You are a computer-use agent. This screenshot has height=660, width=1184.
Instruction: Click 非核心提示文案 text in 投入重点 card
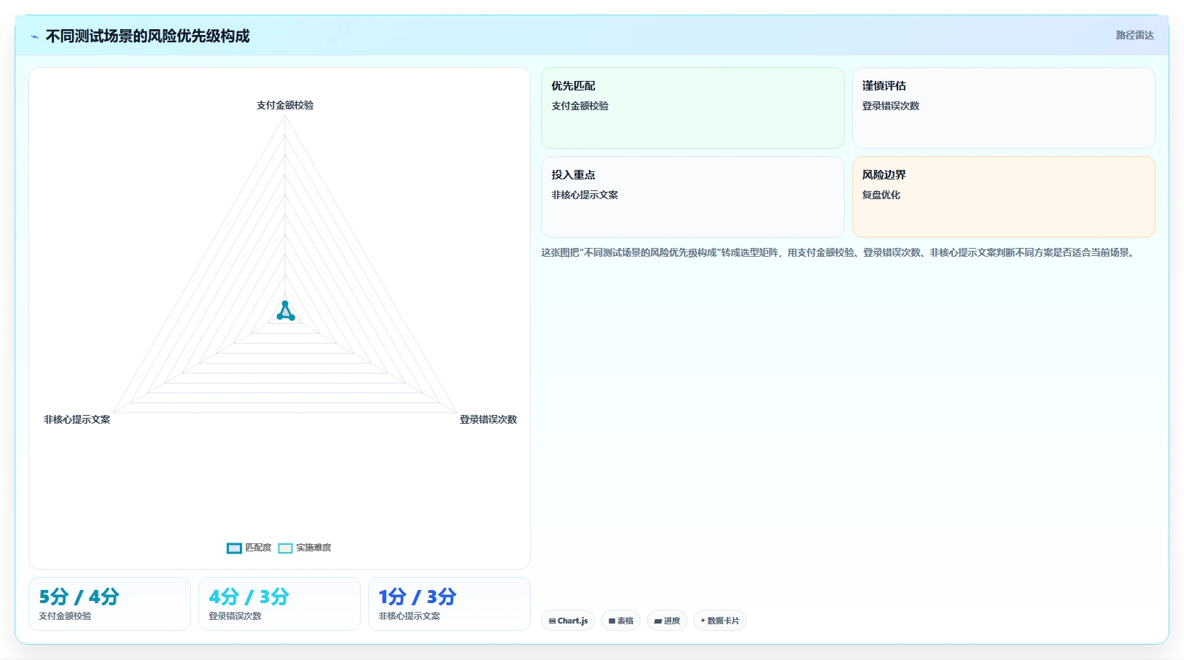(x=584, y=195)
